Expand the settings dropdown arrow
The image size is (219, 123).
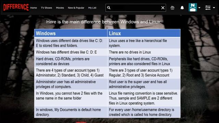(x=214, y=8)
